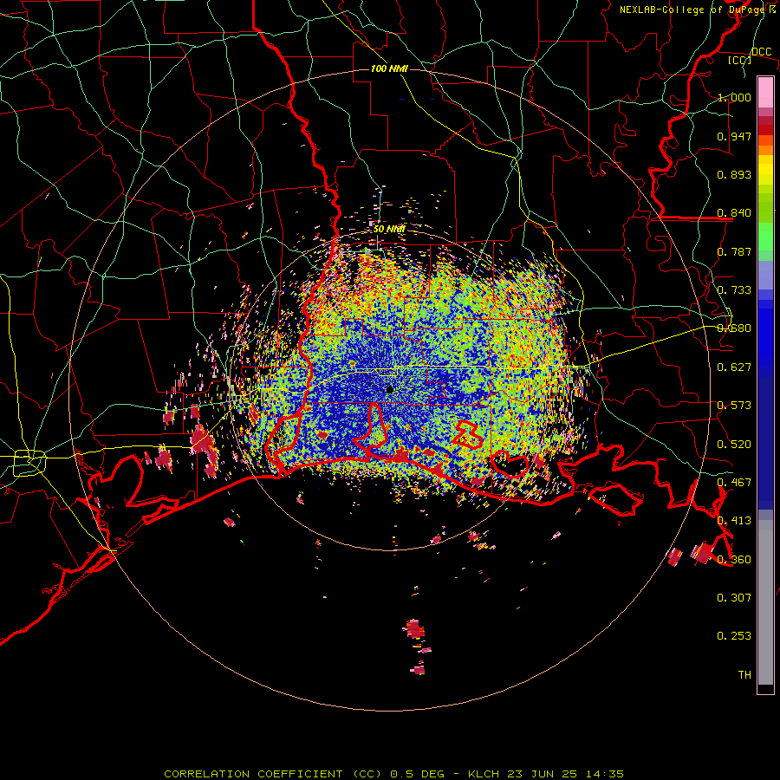This screenshot has width=780, height=780.
Task: Pick the red segment of the color bar
Action: [765, 130]
